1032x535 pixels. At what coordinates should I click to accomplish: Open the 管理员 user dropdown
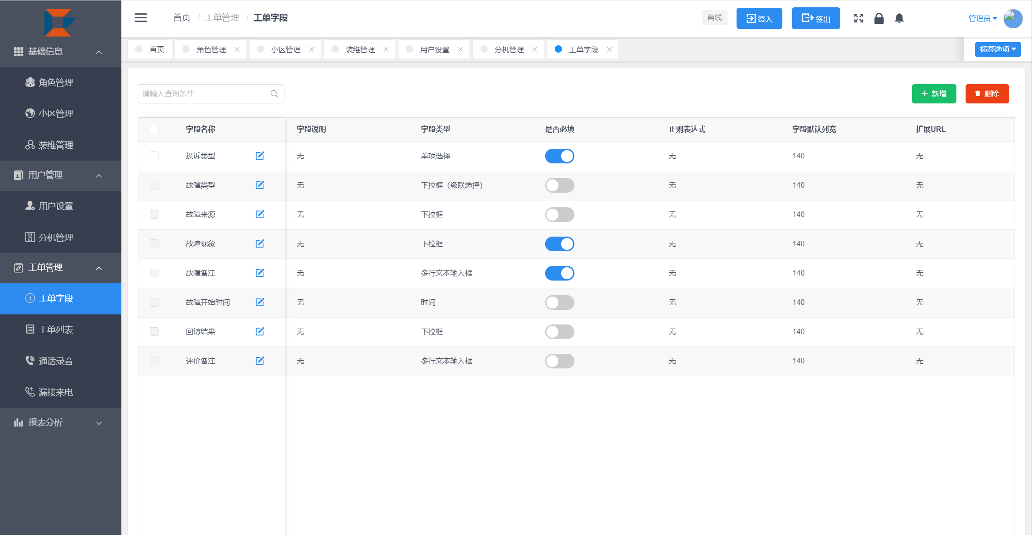983,18
